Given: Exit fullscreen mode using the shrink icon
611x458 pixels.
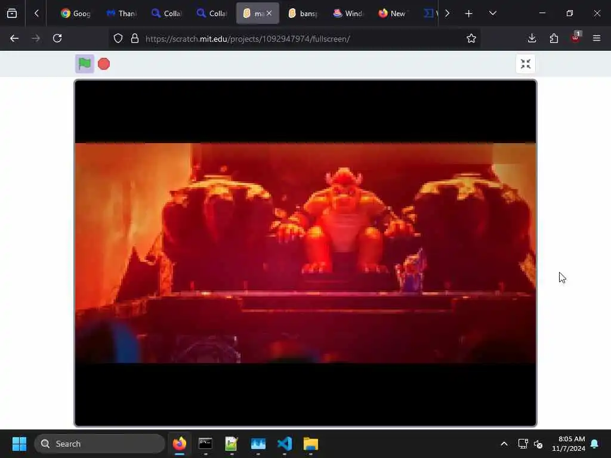Looking at the screenshot, I should click(525, 64).
